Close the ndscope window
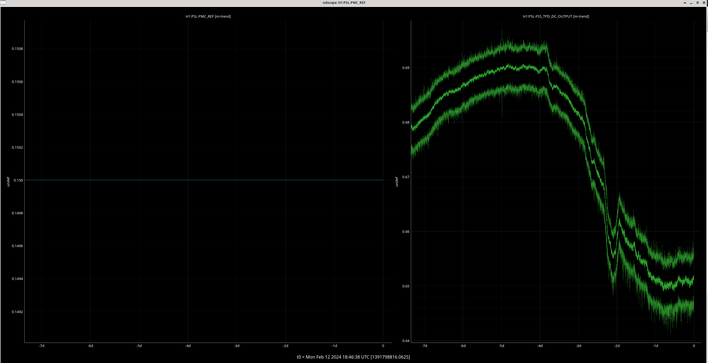Image resolution: width=708 pixels, height=363 pixels. pyautogui.click(x=704, y=3)
